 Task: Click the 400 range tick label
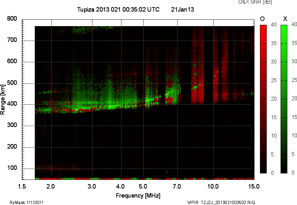[x=12, y=104]
